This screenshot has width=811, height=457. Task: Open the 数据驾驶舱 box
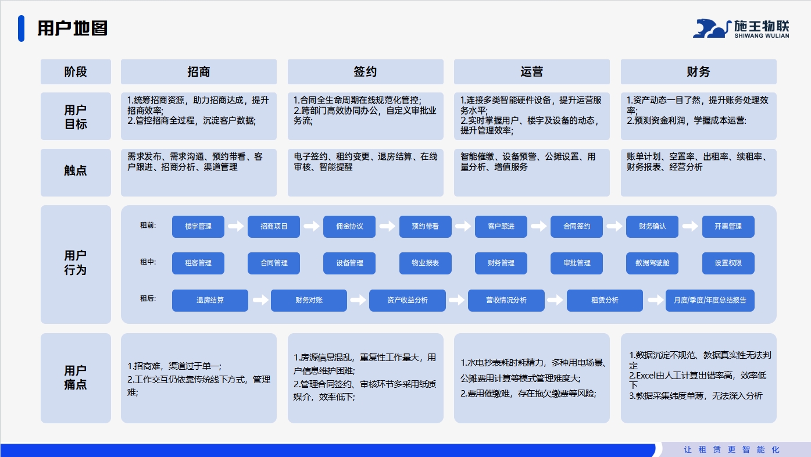pos(652,263)
